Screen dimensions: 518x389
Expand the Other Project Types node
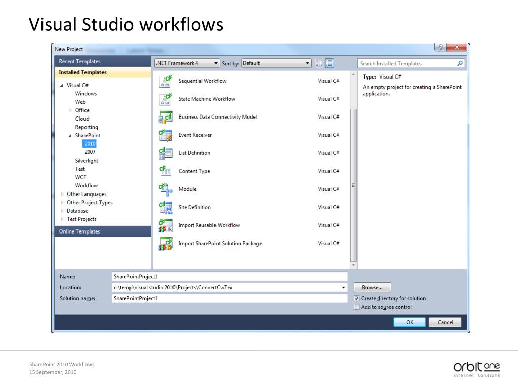62,203
